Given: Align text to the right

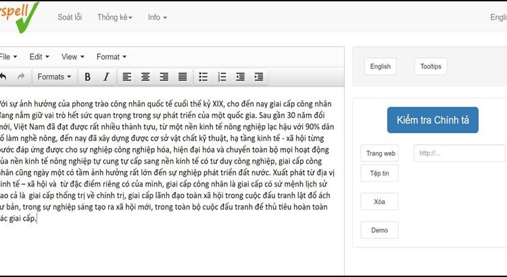Looking at the screenshot, I should [x=164, y=77].
